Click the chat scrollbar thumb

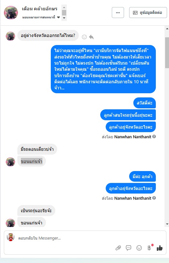coord(167,53)
